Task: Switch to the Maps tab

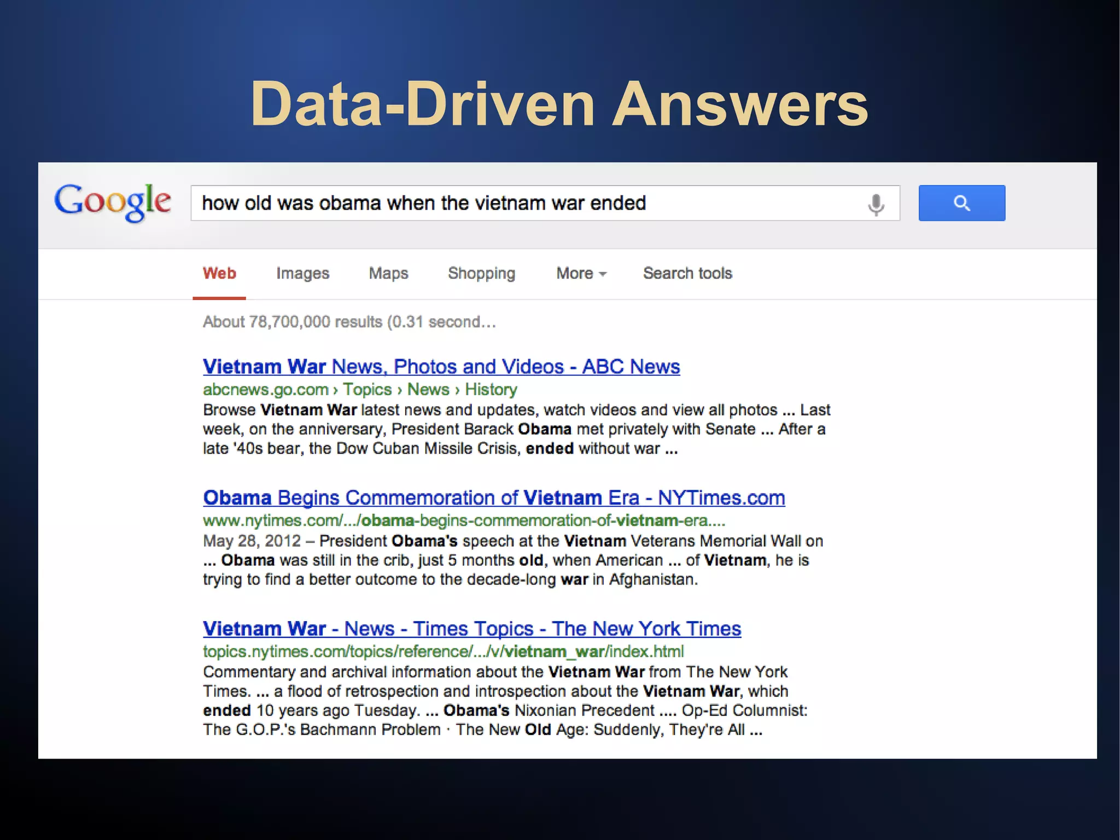Action: 388,273
